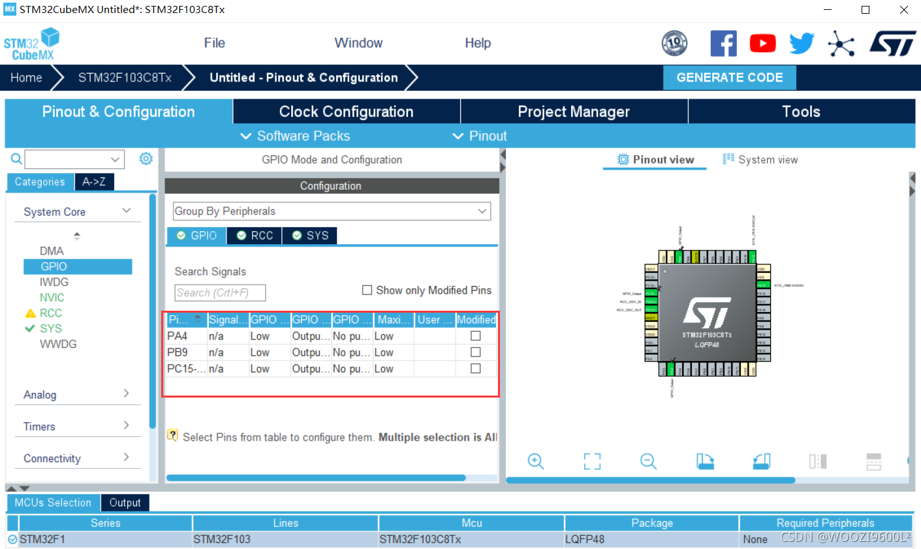Zoom out of the pinout view

[648, 462]
